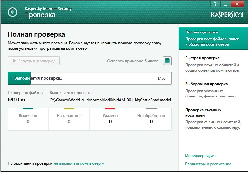Click the scan progress bar at 14%
Viewport: 248px width, 172px height.
pyautogui.click(x=89, y=78)
